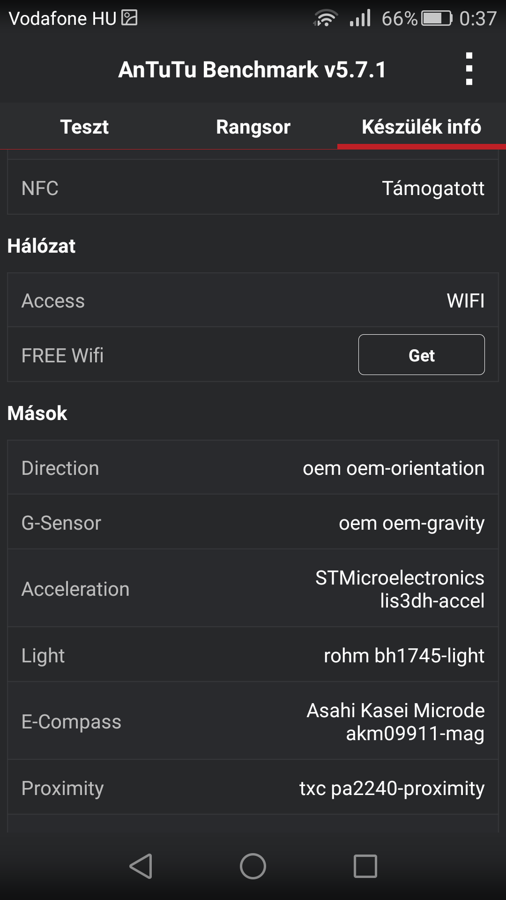This screenshot has width=506, height=900.
Task: Tap the Direction sensor row
Action: tap(253, 468)
